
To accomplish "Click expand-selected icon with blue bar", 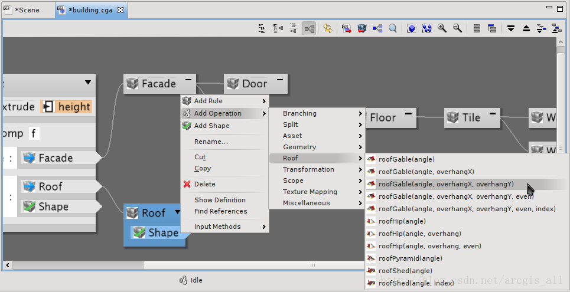I will click(541, 28).
